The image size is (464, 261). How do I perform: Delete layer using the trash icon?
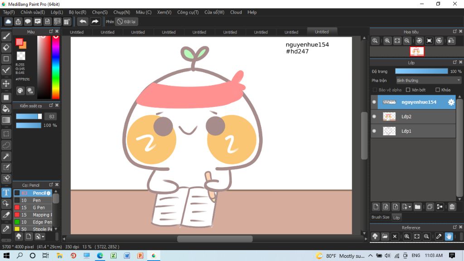click(x=452, y=207)
